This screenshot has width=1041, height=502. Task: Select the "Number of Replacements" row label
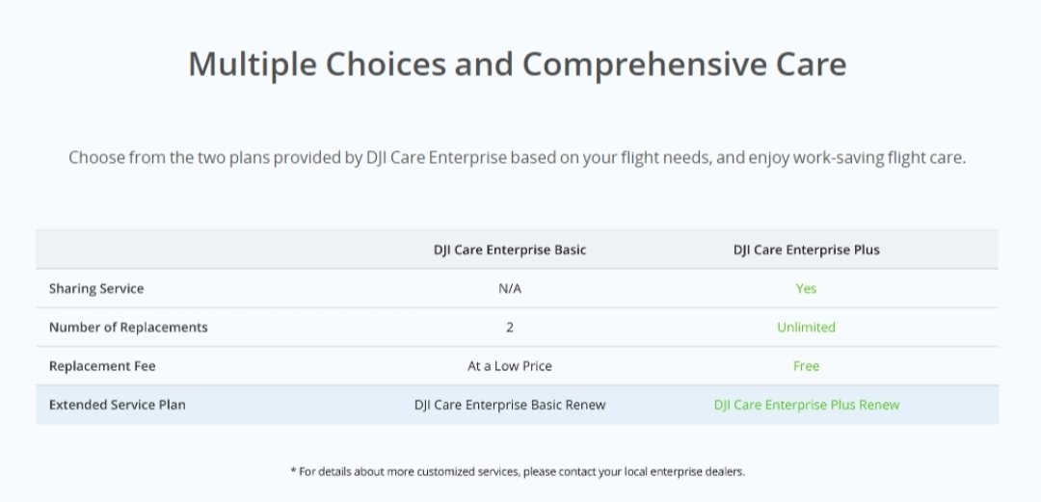128,327
